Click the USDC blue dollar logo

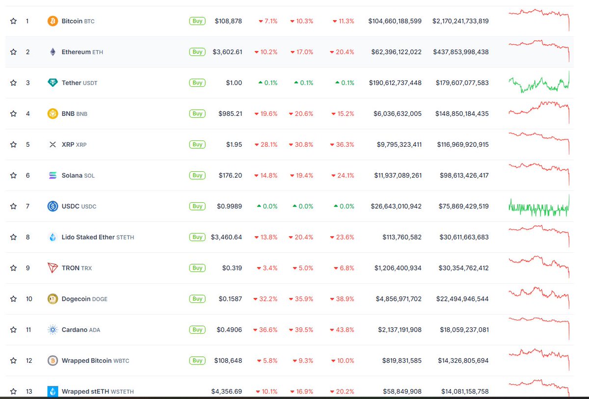click(53, 207)
